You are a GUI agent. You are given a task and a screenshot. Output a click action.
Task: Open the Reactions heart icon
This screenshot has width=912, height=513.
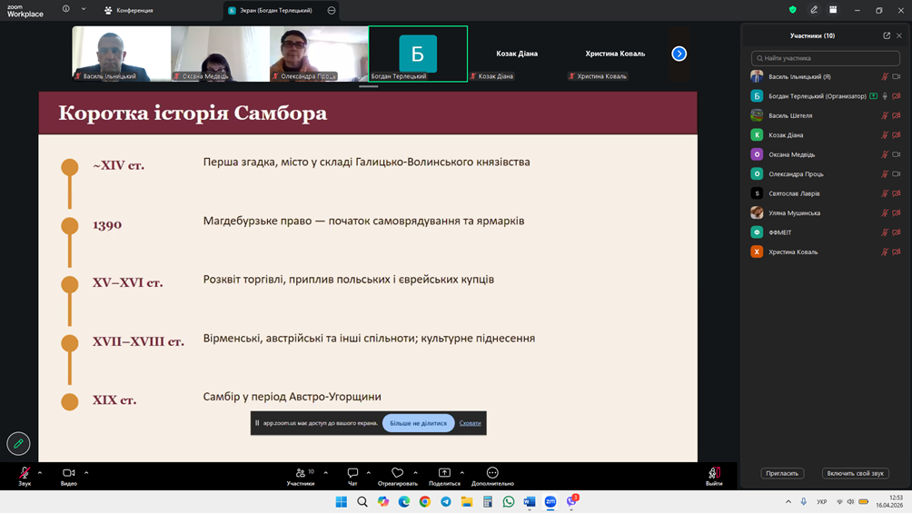(397, 473)
